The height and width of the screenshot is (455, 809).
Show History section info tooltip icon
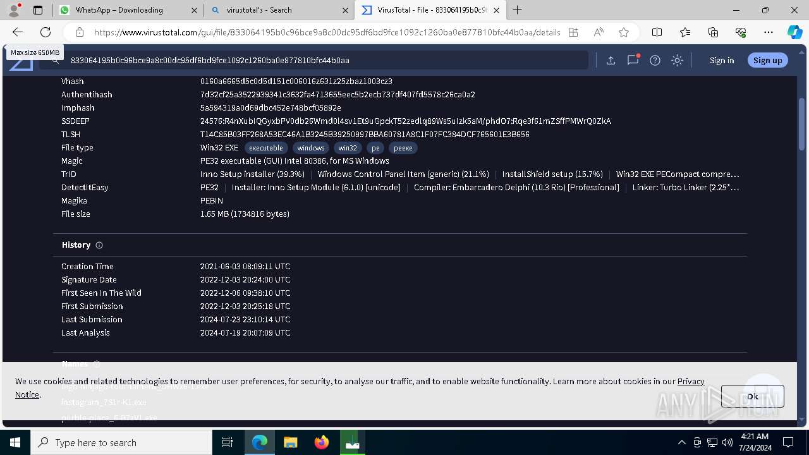tap(99, 245)
